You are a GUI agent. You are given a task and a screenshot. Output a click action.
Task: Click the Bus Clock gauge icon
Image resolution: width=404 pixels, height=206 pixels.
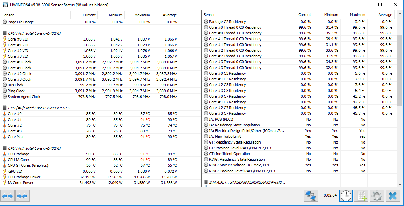coord(5,85)
